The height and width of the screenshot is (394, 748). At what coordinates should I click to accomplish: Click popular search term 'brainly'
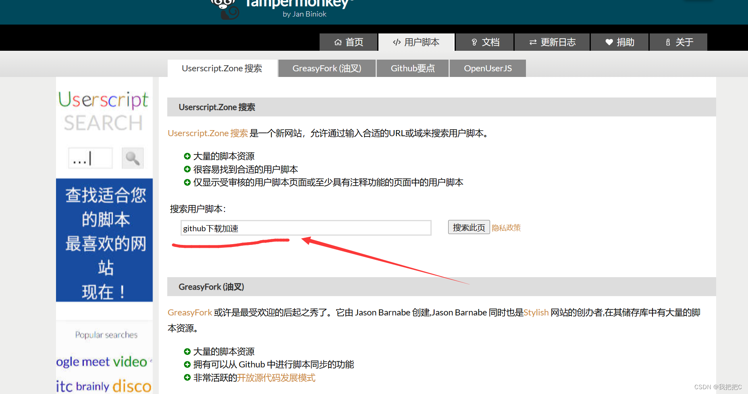93,386
